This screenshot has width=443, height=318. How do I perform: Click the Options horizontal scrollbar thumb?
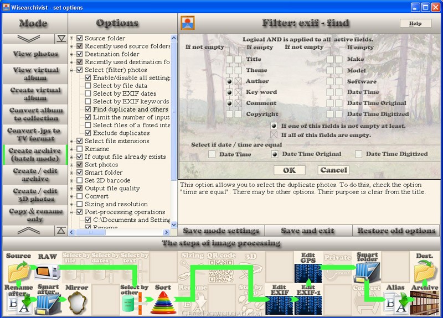[x=90, y=232]
